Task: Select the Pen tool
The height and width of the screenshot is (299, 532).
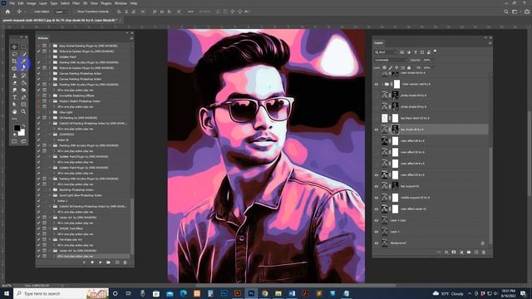Action: coord(23,97)
